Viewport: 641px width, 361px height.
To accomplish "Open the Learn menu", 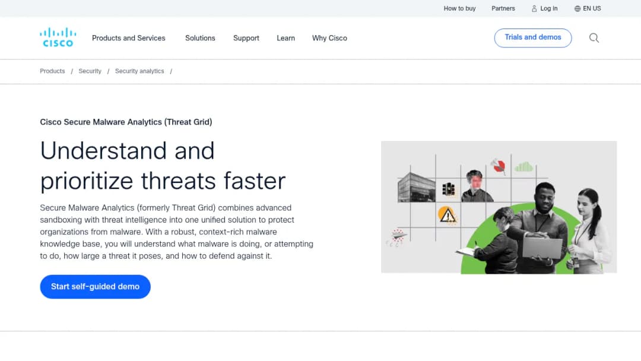I will [x=285, y=38].
